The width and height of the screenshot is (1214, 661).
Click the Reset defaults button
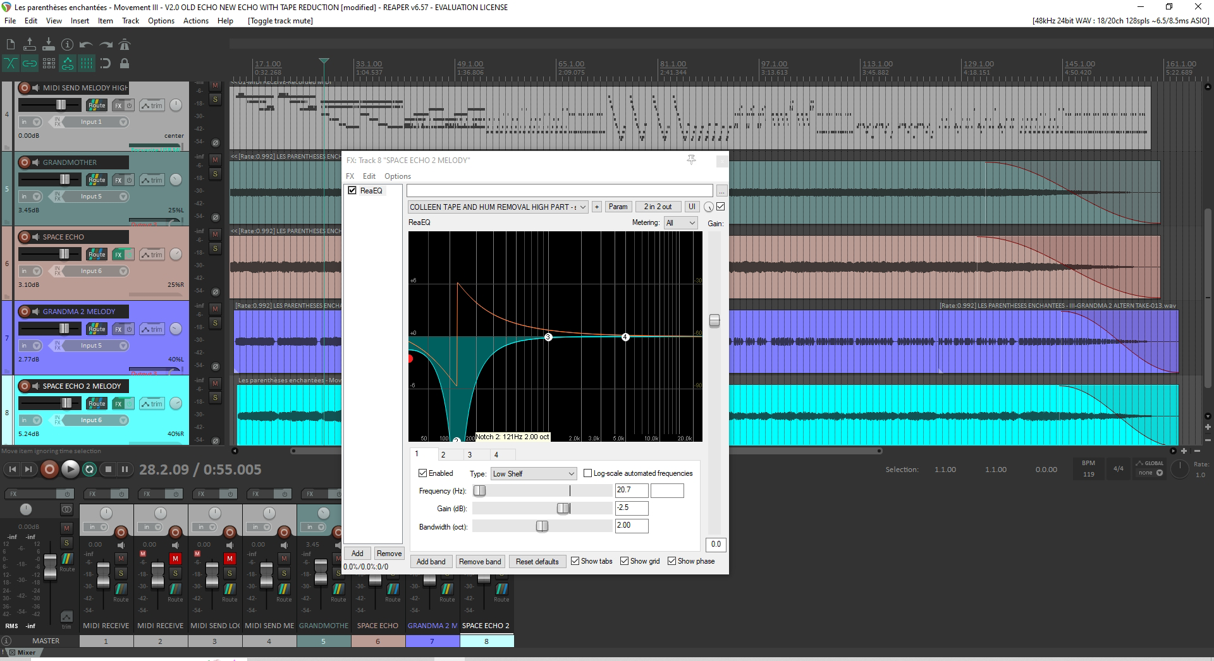[537, 561]
